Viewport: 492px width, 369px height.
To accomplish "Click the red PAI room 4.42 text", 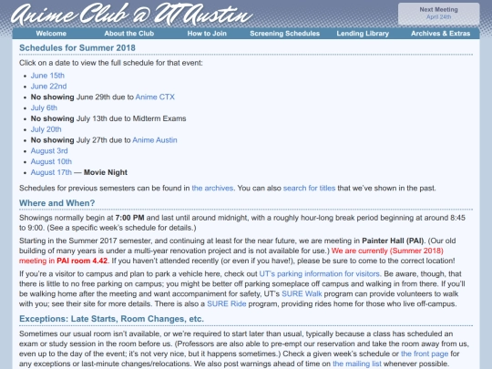I will 82,261.
